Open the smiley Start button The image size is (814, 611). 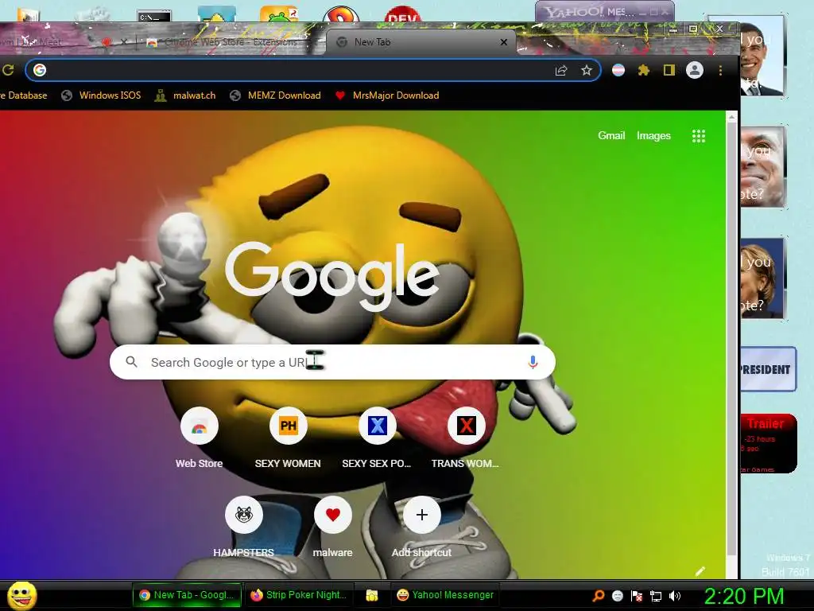21,595
